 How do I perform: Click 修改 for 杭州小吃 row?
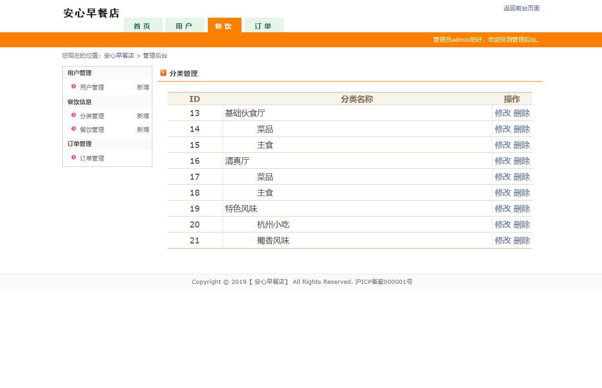(x=502, y=224)
